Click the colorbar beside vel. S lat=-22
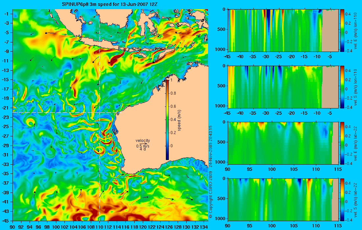 (342, 199)
